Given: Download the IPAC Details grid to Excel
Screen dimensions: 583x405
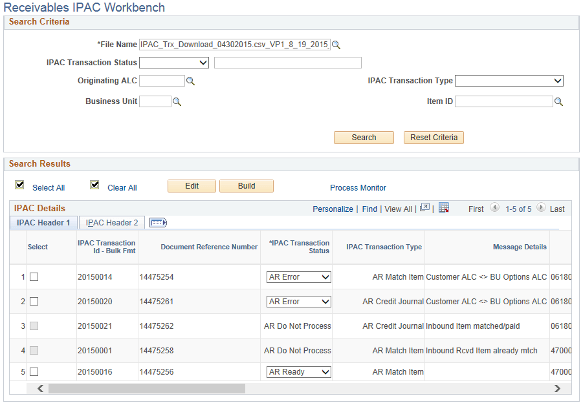Looking at the screenshot, I should coord(443,209).
